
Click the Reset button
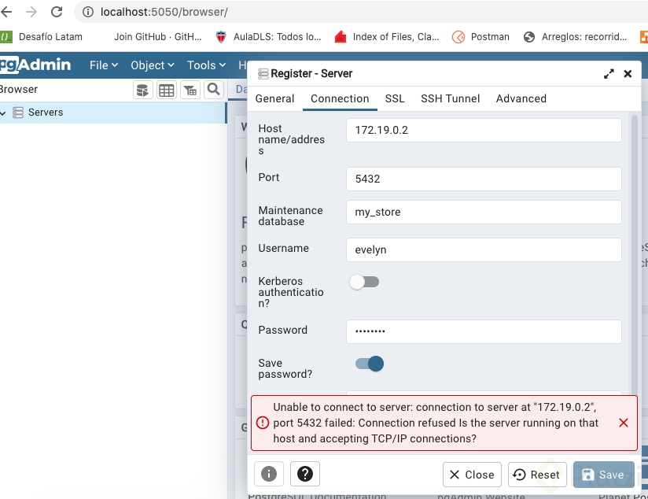click(537, 475)
